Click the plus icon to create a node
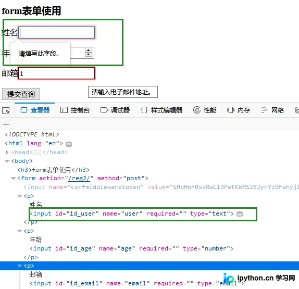 [6, 124]
